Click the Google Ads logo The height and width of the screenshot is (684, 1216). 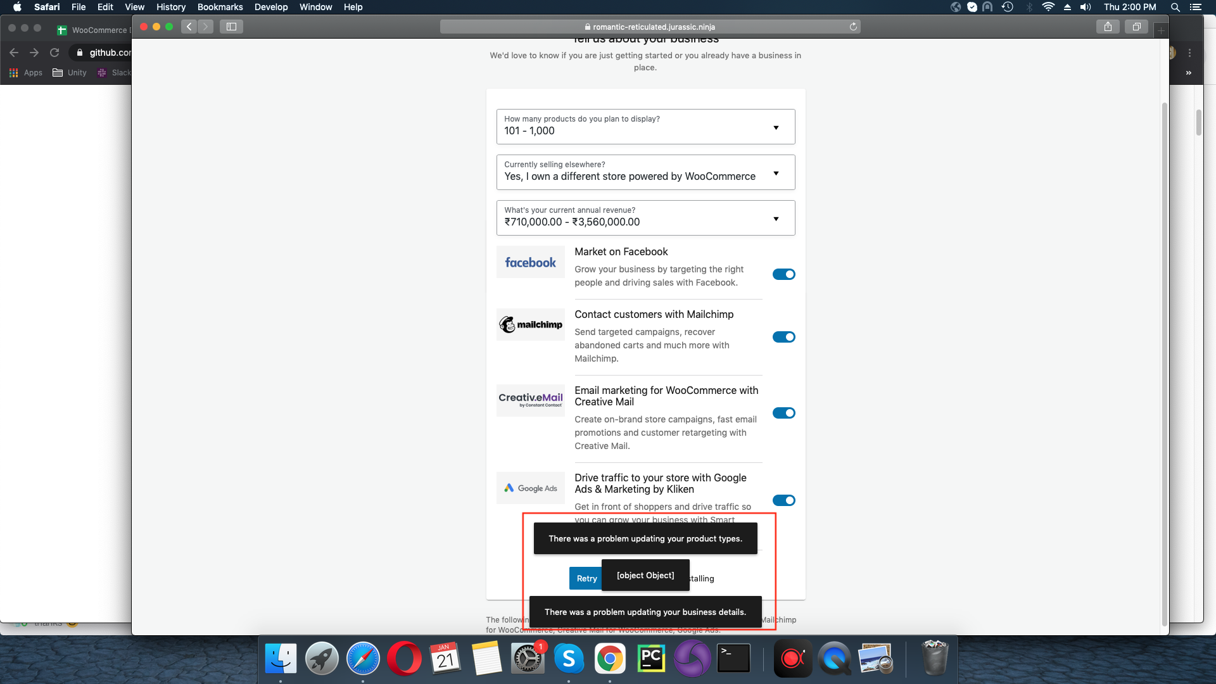pos(530,488)
